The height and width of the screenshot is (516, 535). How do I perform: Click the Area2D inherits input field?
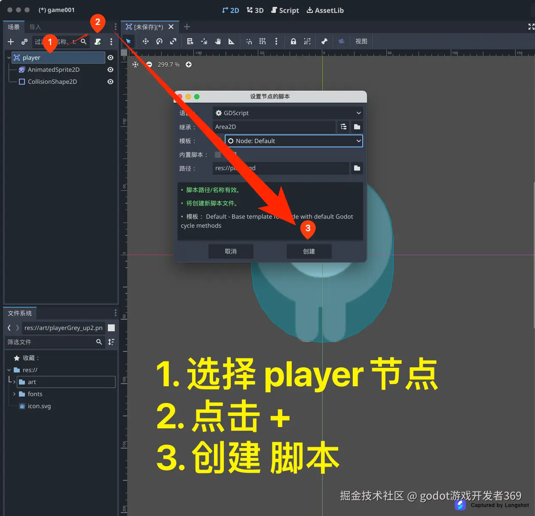(x=274, y=127)
